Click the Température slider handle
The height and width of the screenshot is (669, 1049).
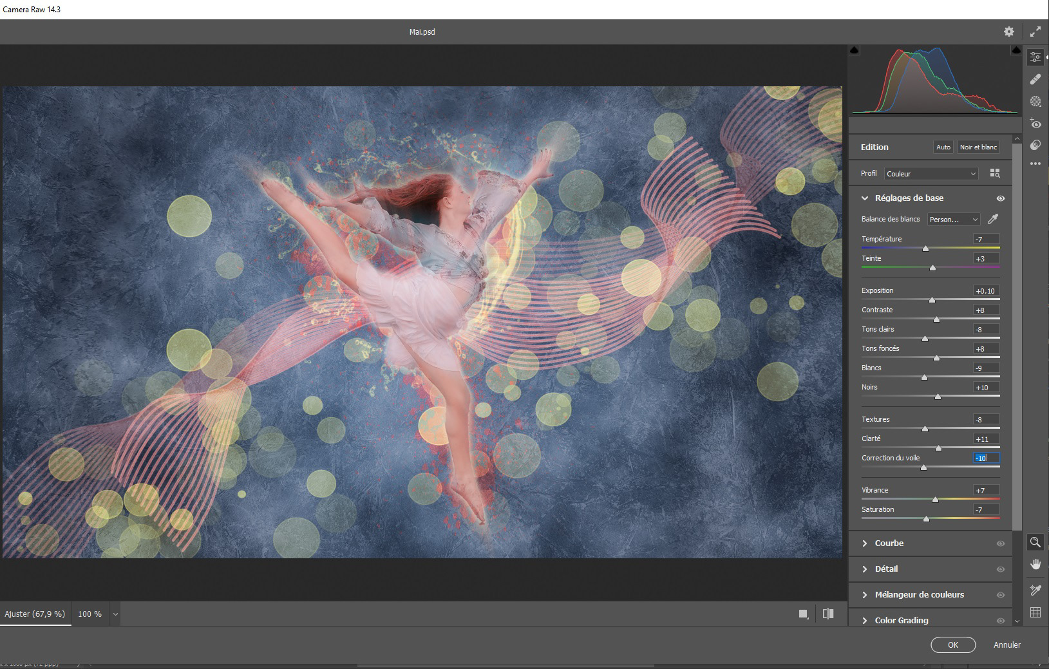[x=925, y=249]
